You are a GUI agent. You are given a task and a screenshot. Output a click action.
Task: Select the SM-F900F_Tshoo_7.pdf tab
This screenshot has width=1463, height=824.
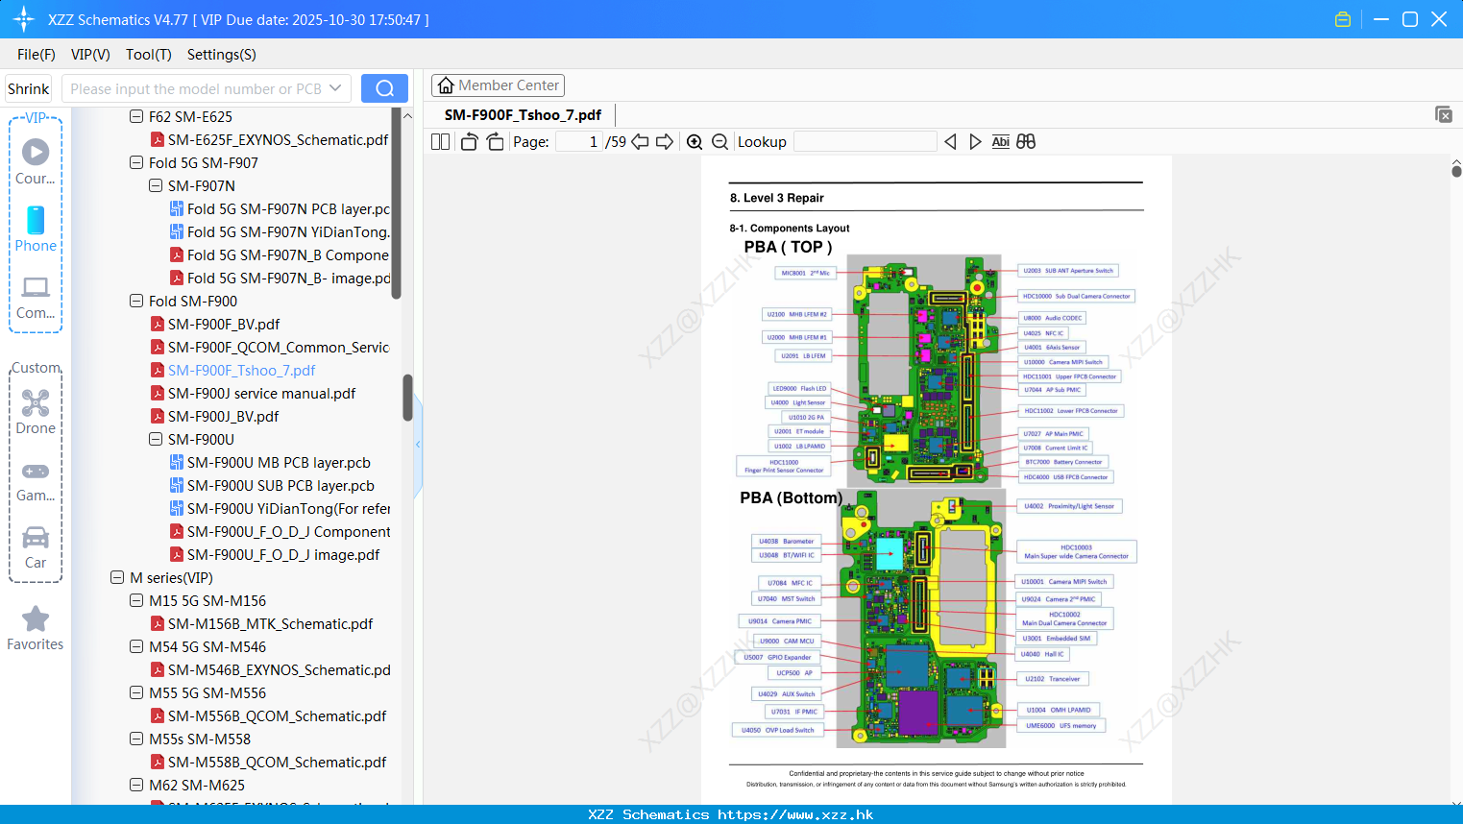tap(523, 114)
